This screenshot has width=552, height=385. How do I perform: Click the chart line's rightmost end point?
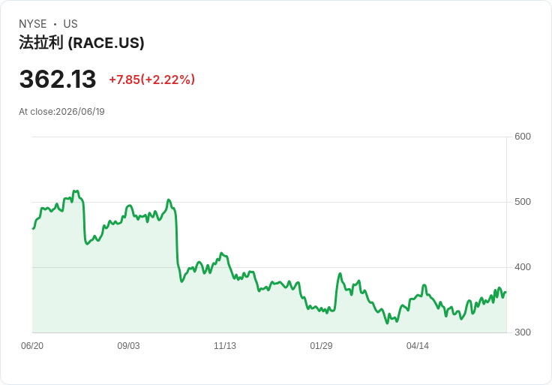(506, 292)
